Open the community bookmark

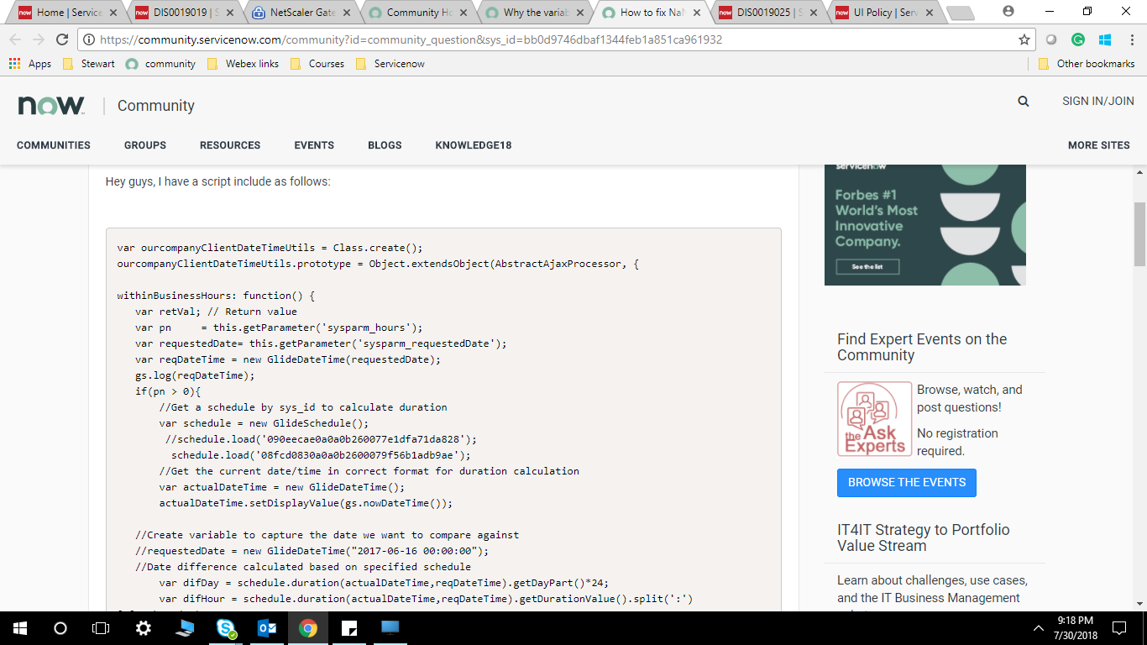tap(160, 64)
